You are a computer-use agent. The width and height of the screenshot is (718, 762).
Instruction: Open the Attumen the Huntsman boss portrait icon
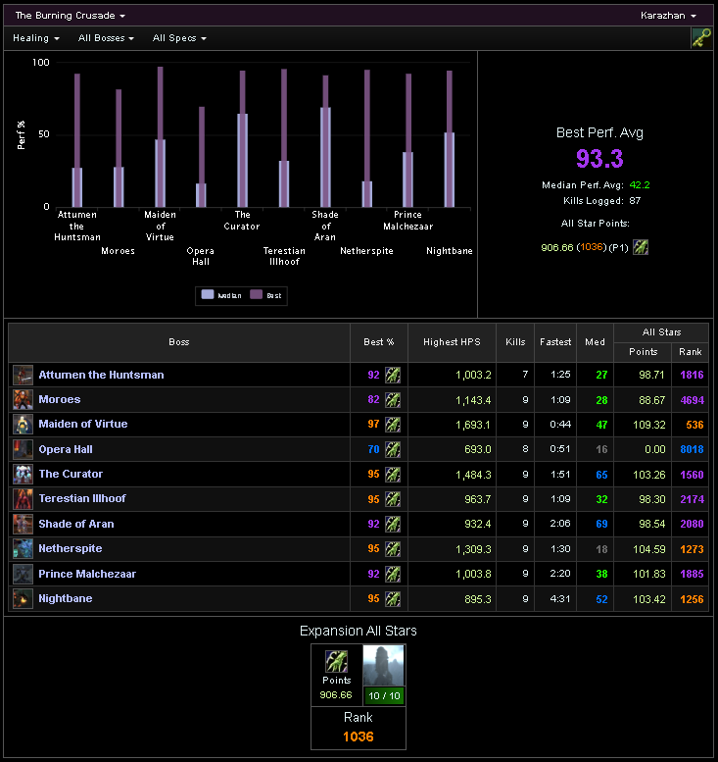pyautogui.click(x=23, y=375)
